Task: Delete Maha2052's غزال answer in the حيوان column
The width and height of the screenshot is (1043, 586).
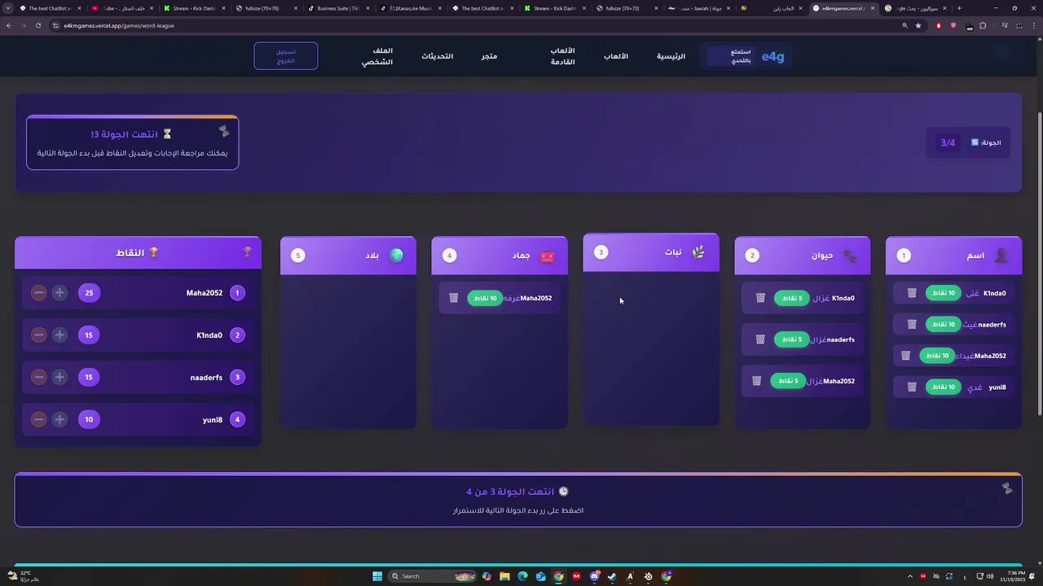Action: tap(756, 381)
